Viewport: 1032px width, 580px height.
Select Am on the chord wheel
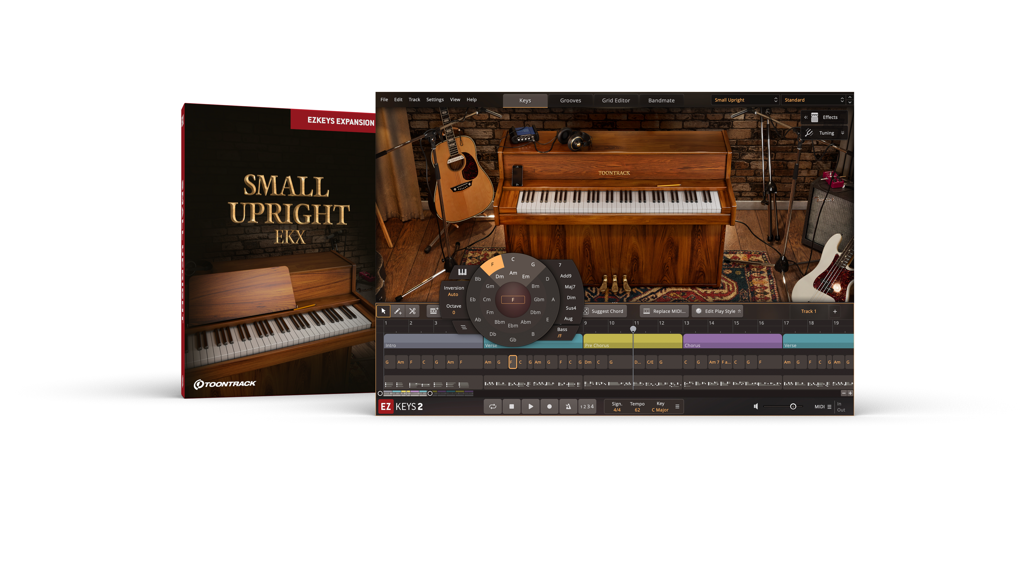tap(513, 273)
